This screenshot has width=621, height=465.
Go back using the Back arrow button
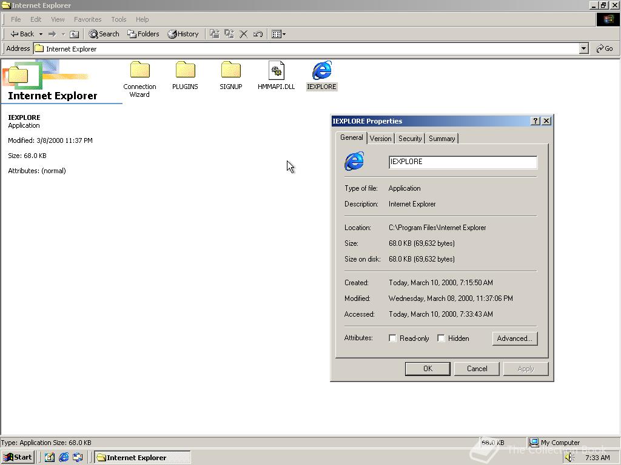(22, 34)
